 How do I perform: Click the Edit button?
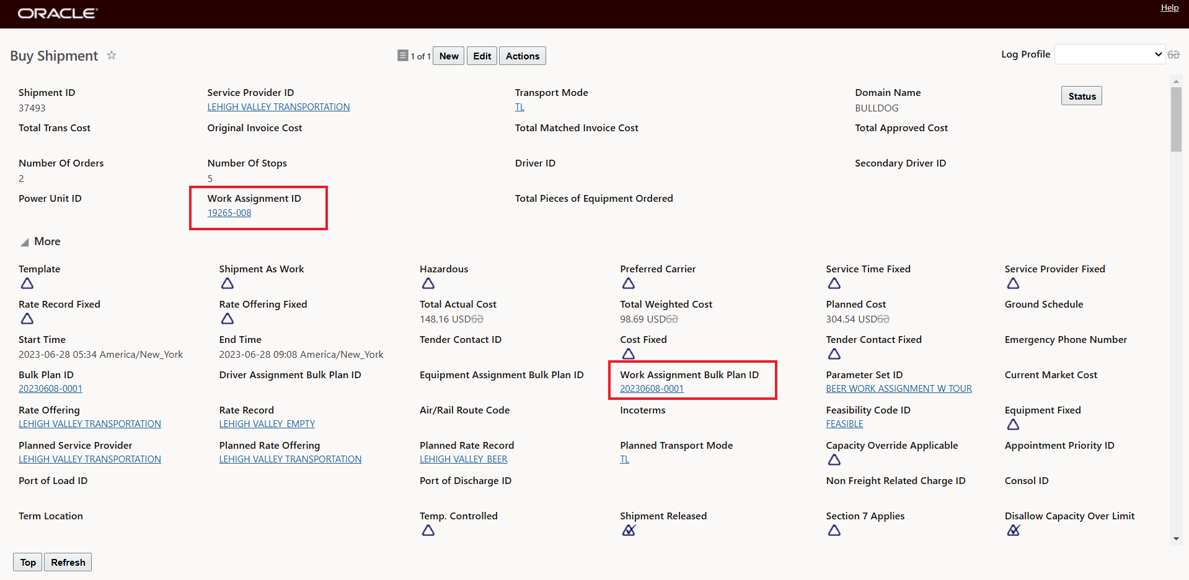pos(482,56)
